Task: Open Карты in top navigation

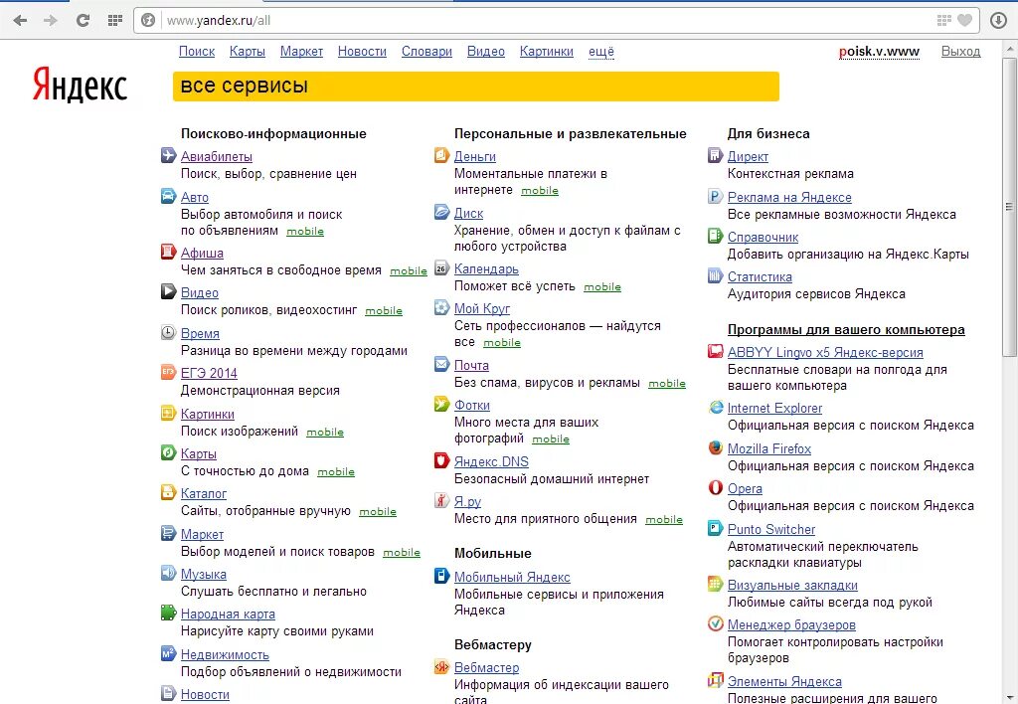Action: pyautogui.click(x=248, y=52)
